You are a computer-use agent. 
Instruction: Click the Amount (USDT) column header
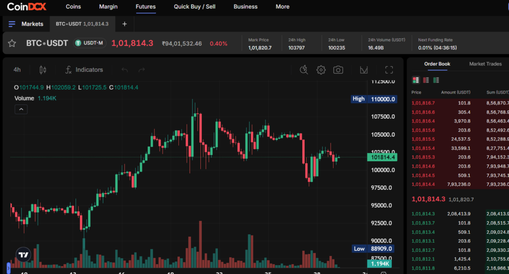tap(455, 92)
